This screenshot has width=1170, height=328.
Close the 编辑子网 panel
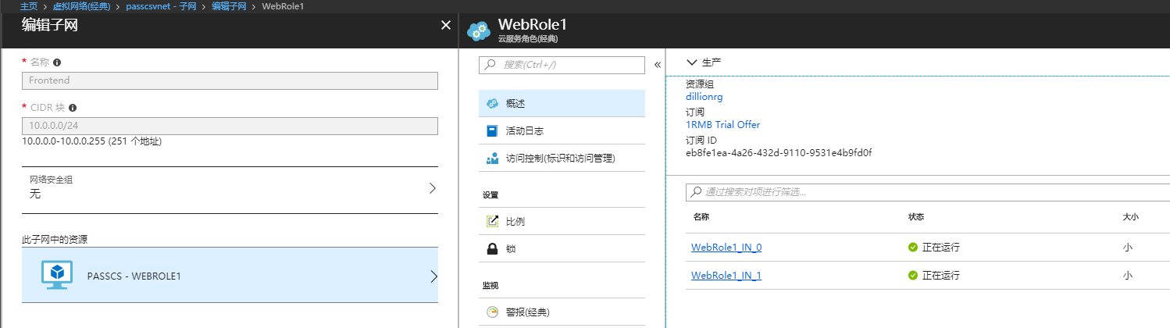pyautogui.click(x=446, y=26)
